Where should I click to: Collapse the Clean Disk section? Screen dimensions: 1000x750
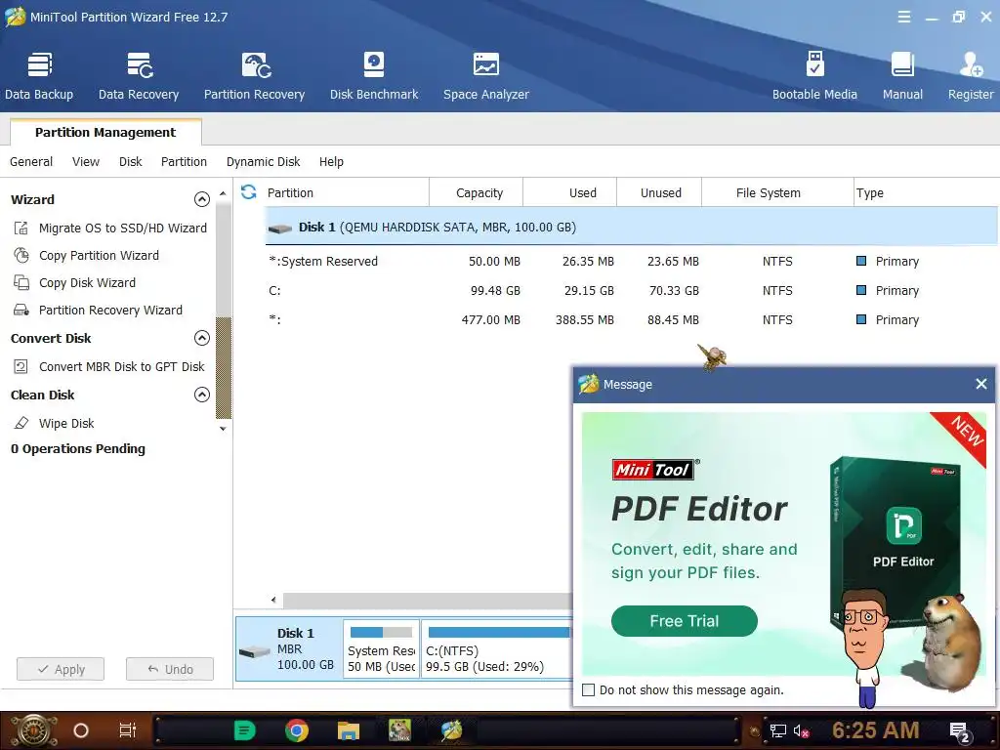coord(201,395)
